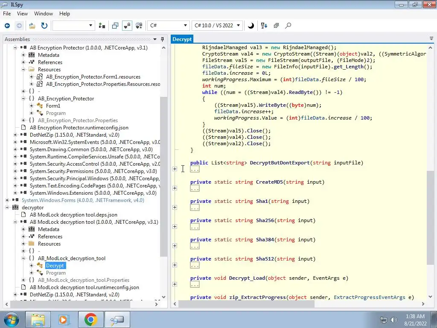
Task: Expand the Sha1 method body
Action: (x=175, y=208)
